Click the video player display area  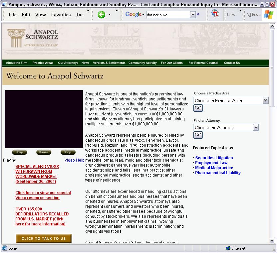point(44,119)
